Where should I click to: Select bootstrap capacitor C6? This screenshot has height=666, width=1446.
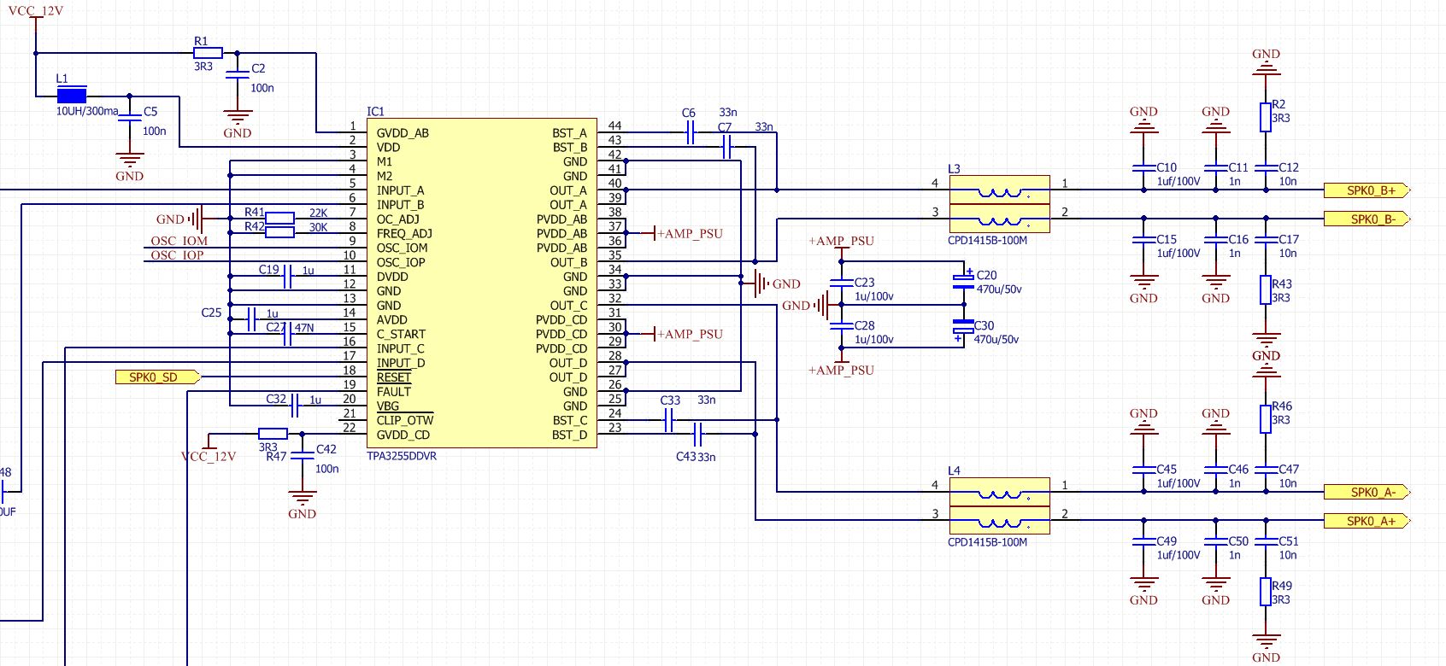click(692, 132)
